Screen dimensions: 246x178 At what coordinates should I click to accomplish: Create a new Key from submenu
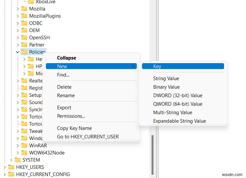(183, 66)
